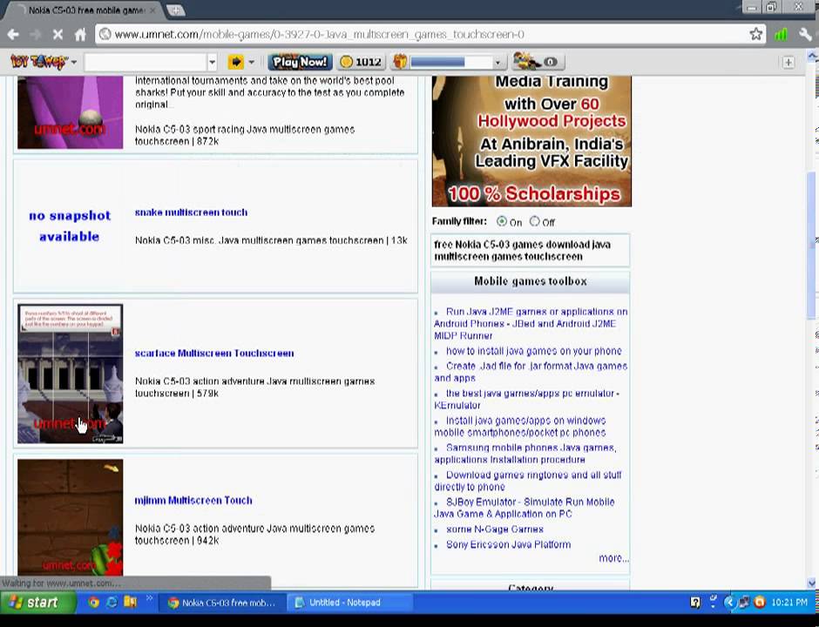Select Family filter On radio button
This screenshot has height=627, width=819.
point(502,221)
